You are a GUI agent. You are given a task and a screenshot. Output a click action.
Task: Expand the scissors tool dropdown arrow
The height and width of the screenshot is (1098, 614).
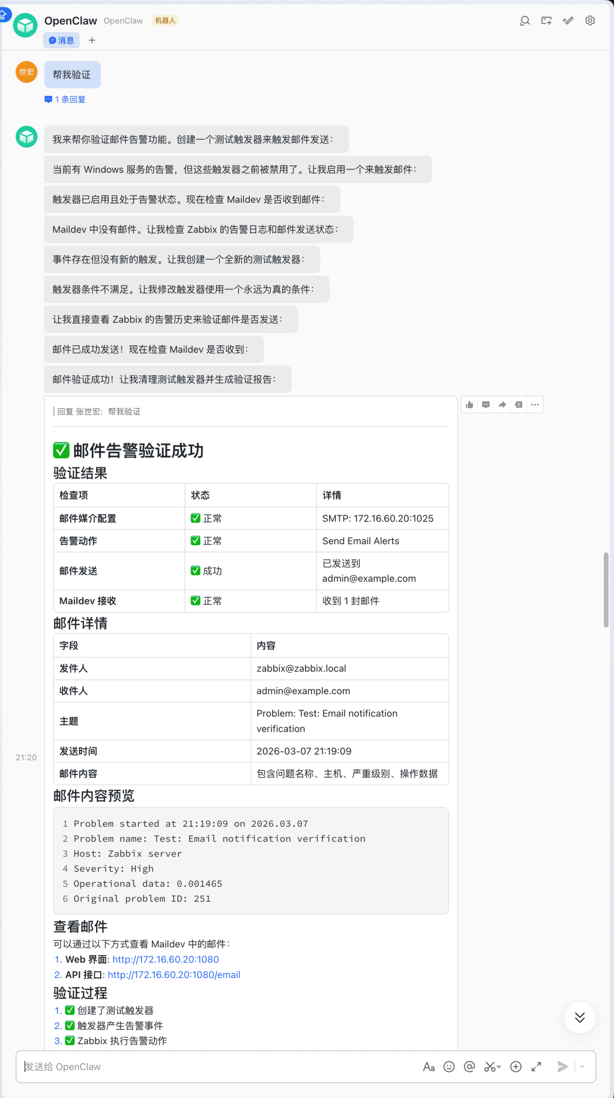(499, 1067)
